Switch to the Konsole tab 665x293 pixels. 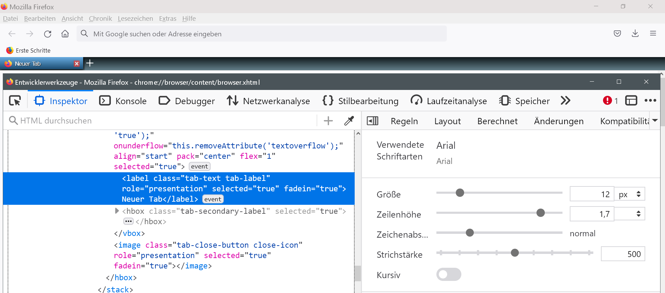tap(123, 101)
